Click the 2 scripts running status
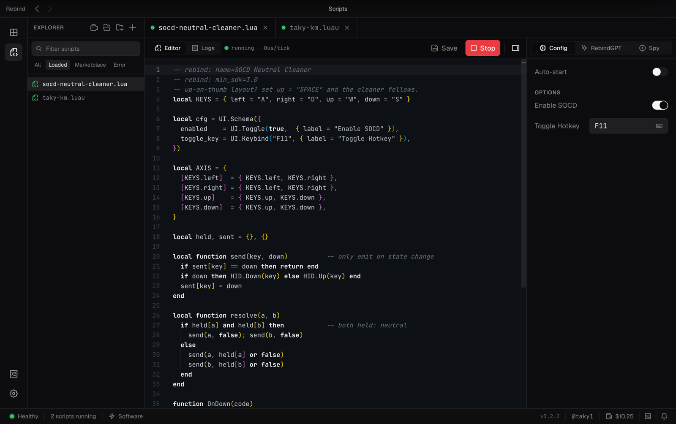 click(x=73, y=416)
